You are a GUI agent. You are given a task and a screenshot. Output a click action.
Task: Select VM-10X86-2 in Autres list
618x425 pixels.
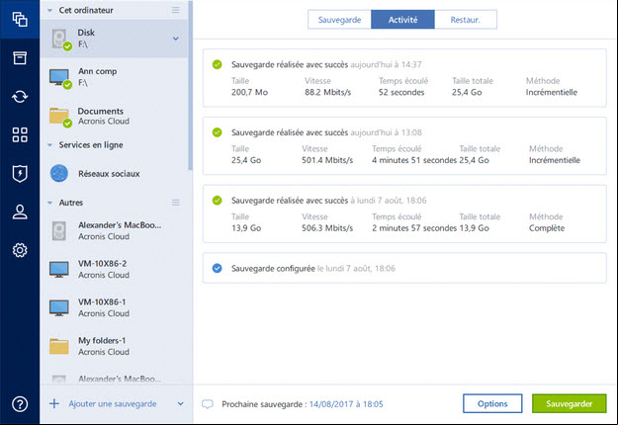coord(114,270)
